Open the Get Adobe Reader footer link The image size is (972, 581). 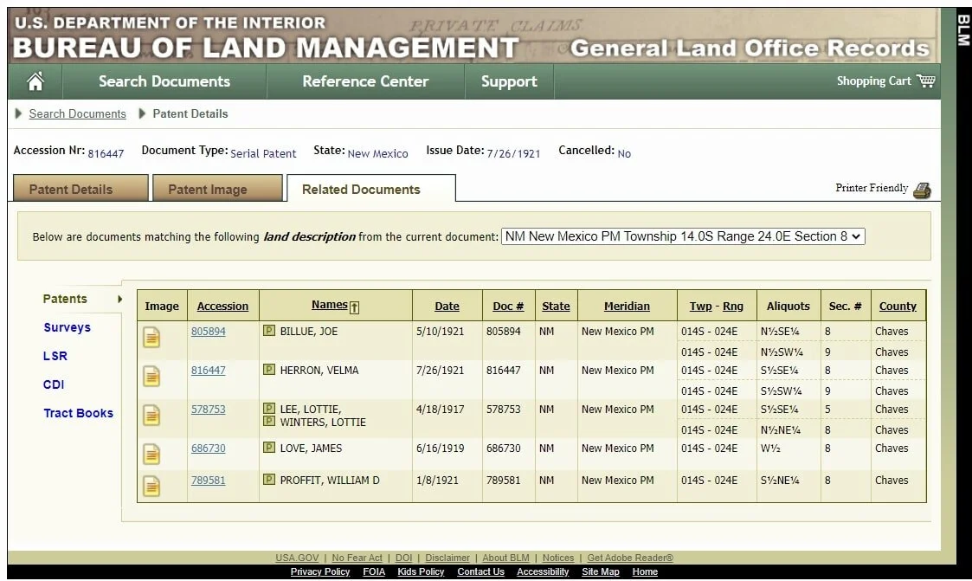tap(630, 558)
